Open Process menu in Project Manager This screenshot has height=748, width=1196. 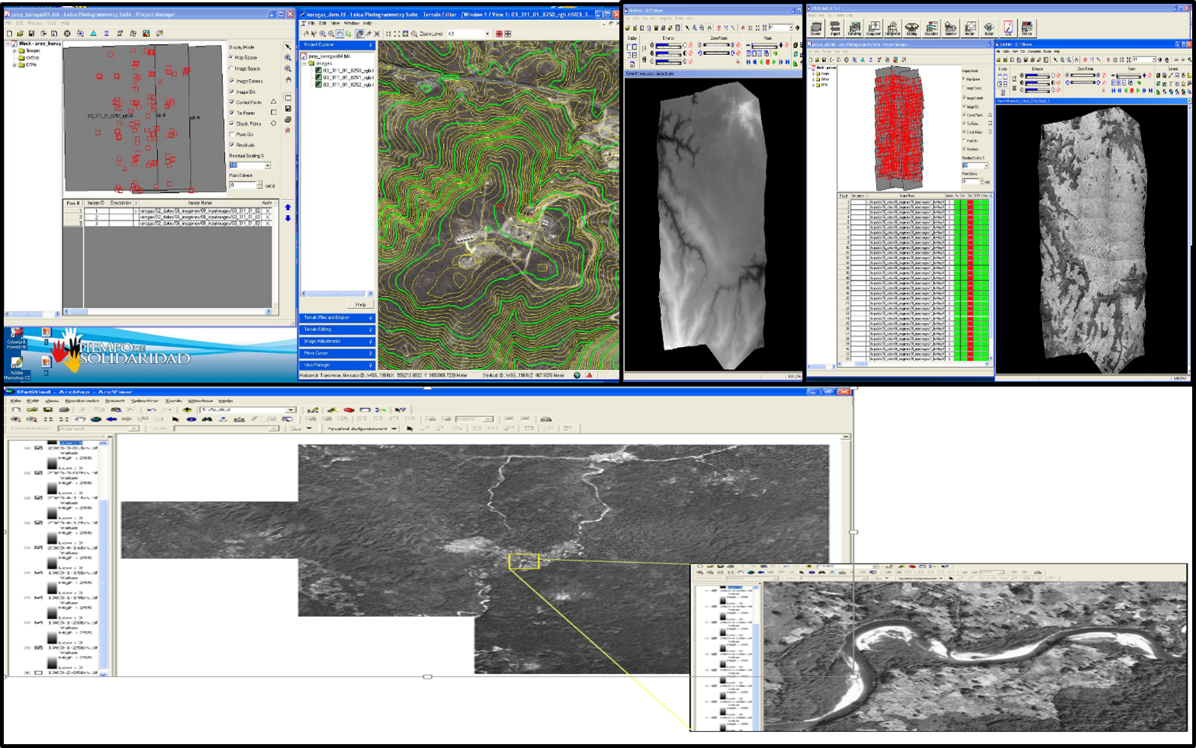tap(36, 24)
